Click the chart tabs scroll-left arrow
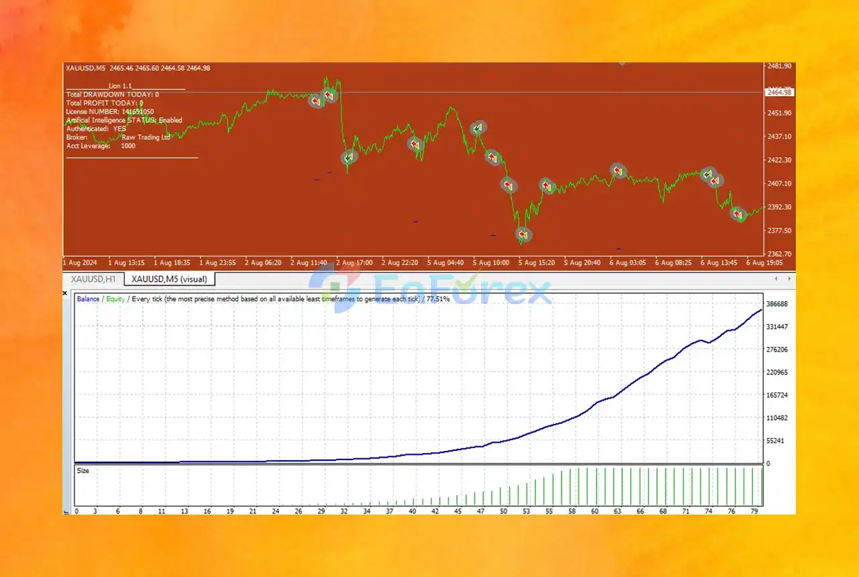 [x=776, y=278]
